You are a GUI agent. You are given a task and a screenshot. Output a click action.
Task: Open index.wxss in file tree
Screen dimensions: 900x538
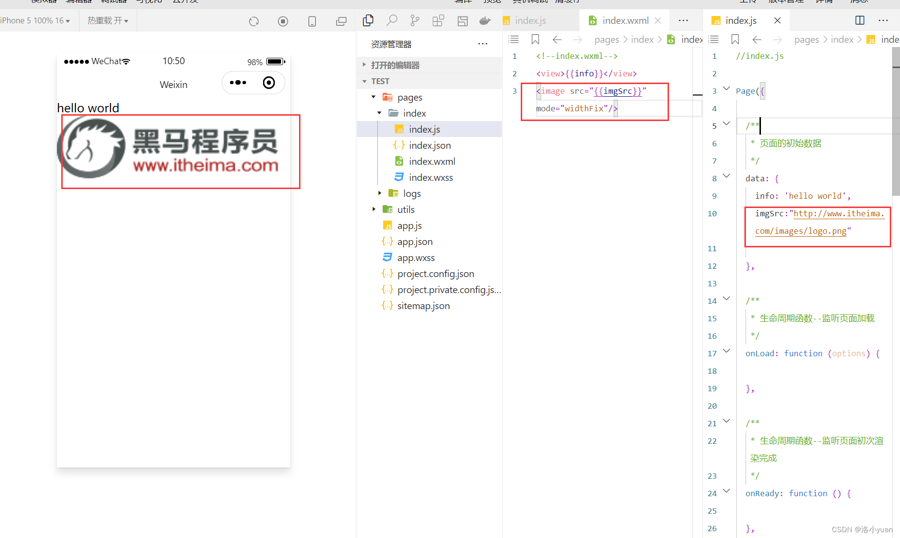429,177
